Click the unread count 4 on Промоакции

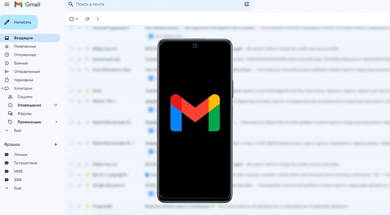[56, 122]
